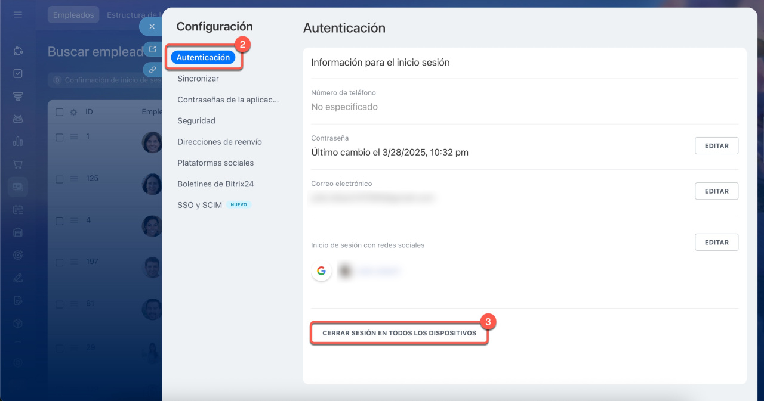Open row actions menu for employee ID 81
This screenshot has width=764, height=401.
click(x=74, y=304)
